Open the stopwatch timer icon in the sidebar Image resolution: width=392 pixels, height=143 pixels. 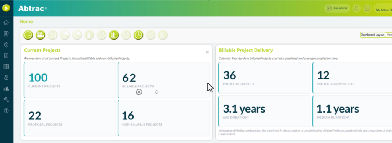(x=6, y=45)
